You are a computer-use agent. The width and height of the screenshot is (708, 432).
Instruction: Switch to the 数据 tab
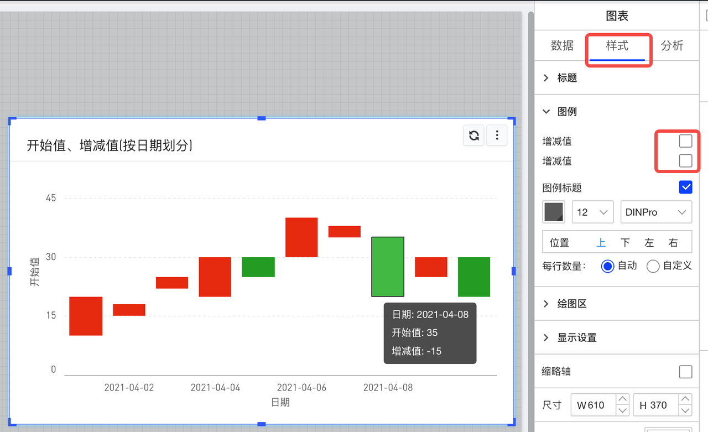562,46
